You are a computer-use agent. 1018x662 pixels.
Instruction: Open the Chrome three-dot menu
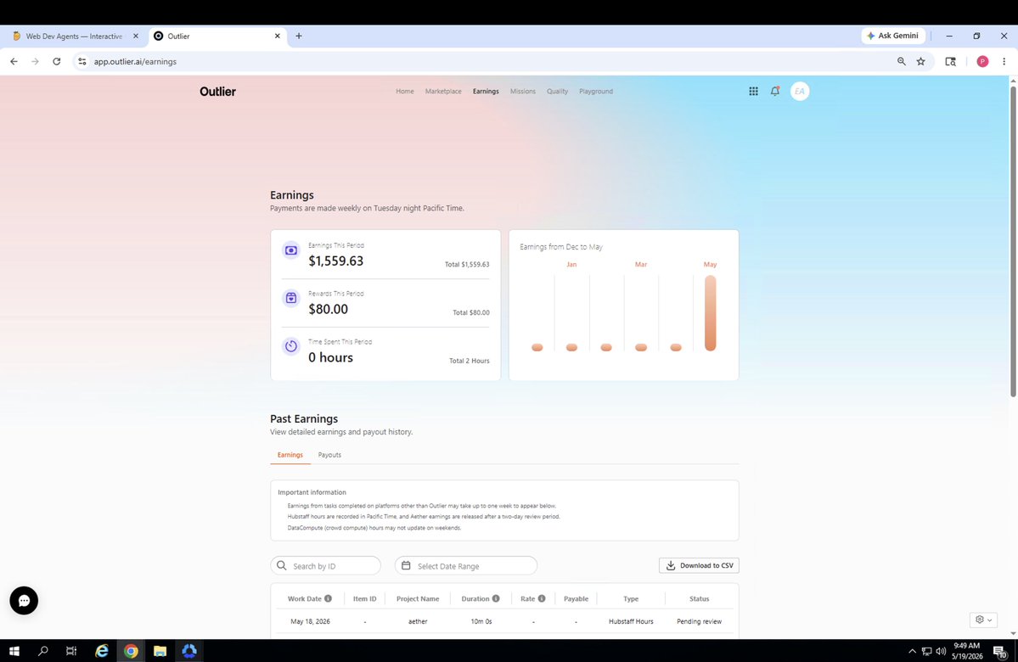1004,62
